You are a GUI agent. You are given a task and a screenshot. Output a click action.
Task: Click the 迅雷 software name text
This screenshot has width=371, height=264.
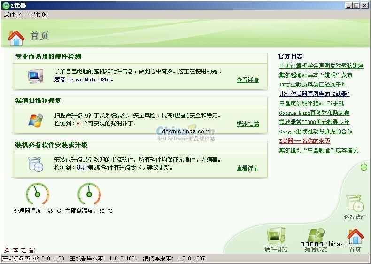point(82,167)
